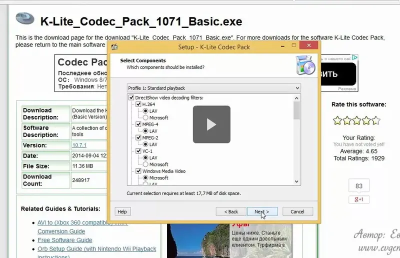The height and width of the screenshot is (258, 400).
Task: Open the Free Software Guide link
Action: click(x=65, y=240)
